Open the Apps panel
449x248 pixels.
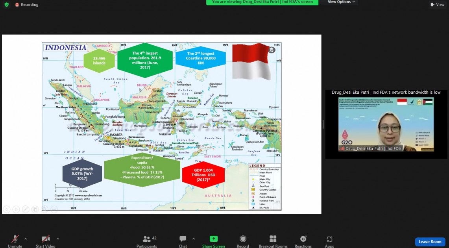click(329, 239)
